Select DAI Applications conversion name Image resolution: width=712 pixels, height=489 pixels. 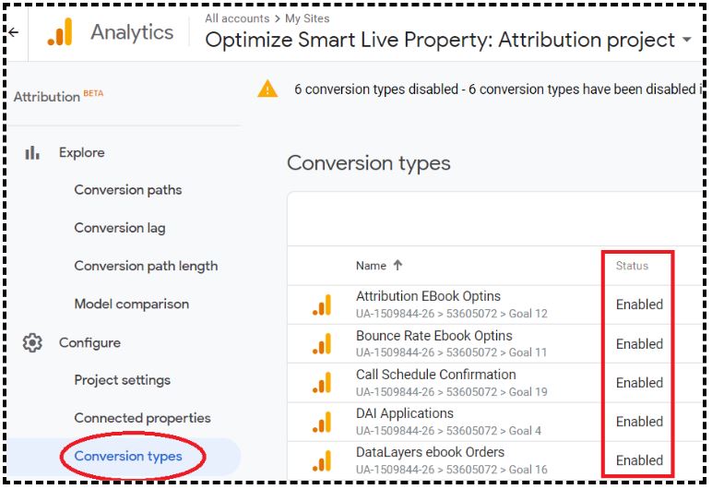tap(405, 413)
